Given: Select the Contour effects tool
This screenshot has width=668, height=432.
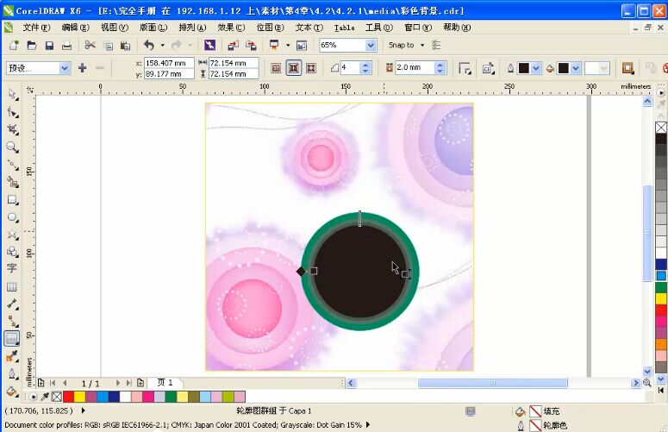Looking at the screenshot, I should pos(12,339).
